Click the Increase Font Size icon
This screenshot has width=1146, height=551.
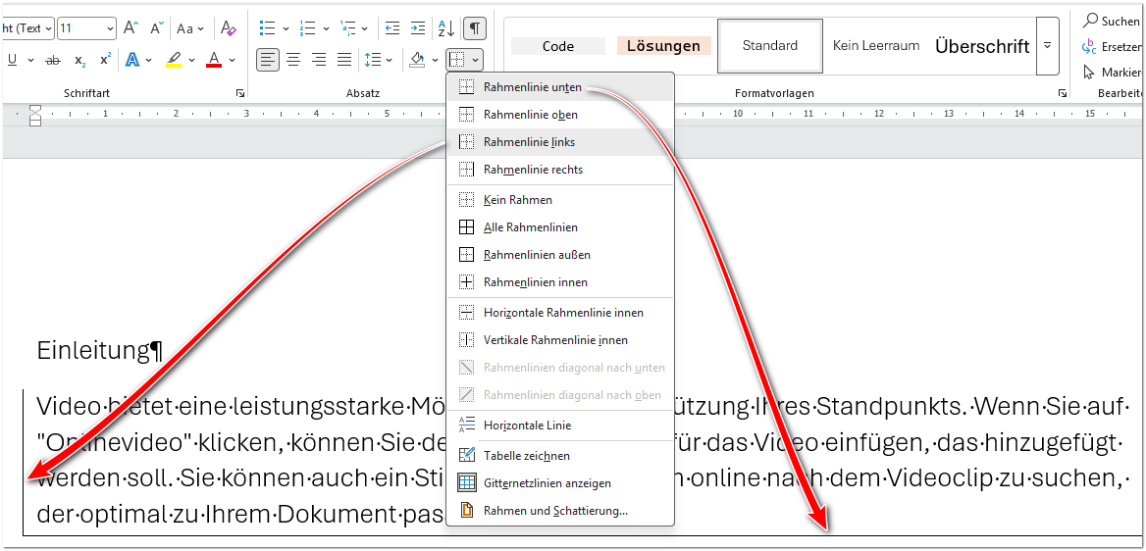point(130,28)
